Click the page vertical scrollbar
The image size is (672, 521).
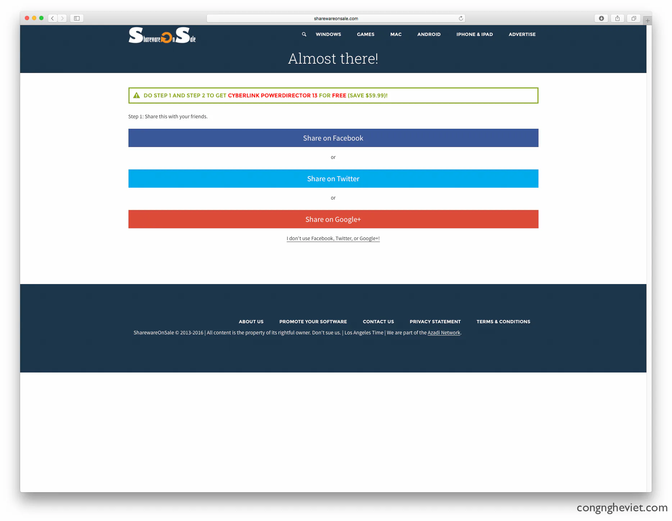point(649,259)
